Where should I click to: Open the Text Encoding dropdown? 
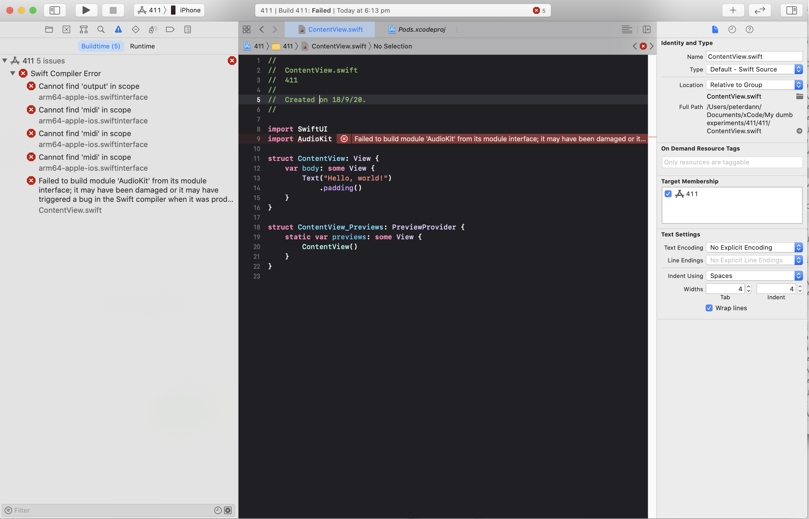click(754, 247)
